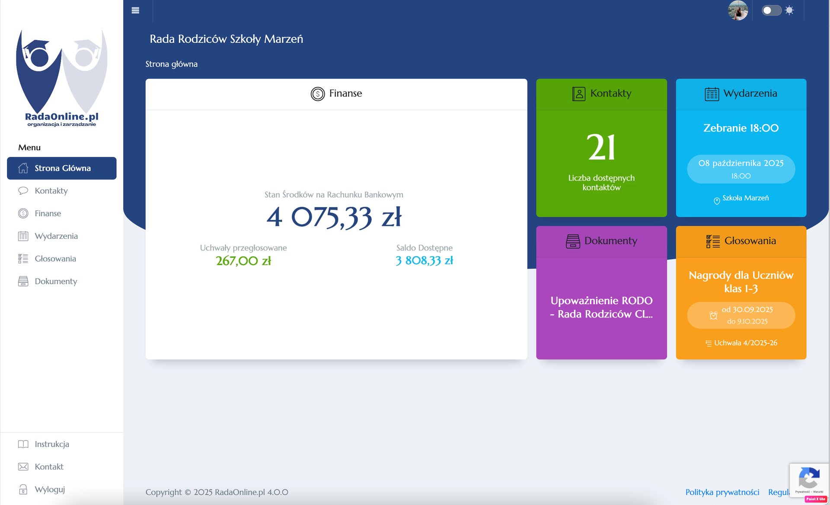Open the Finanse card header
This screenshot has height=505, width=830.
(336, 94)
